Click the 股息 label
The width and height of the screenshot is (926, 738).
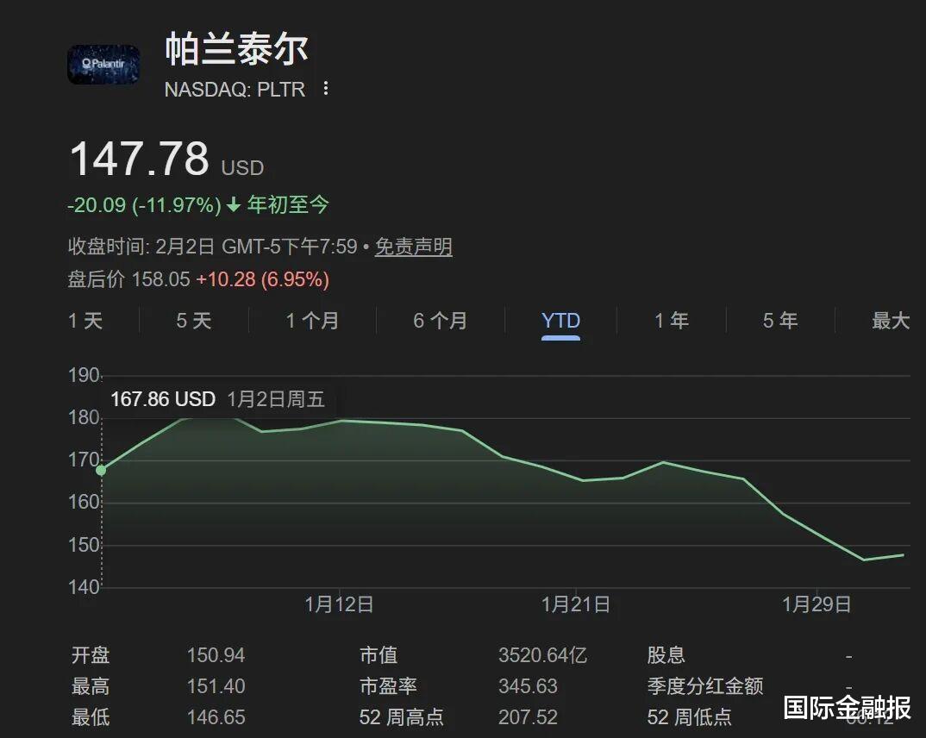[x=666, y=655]
